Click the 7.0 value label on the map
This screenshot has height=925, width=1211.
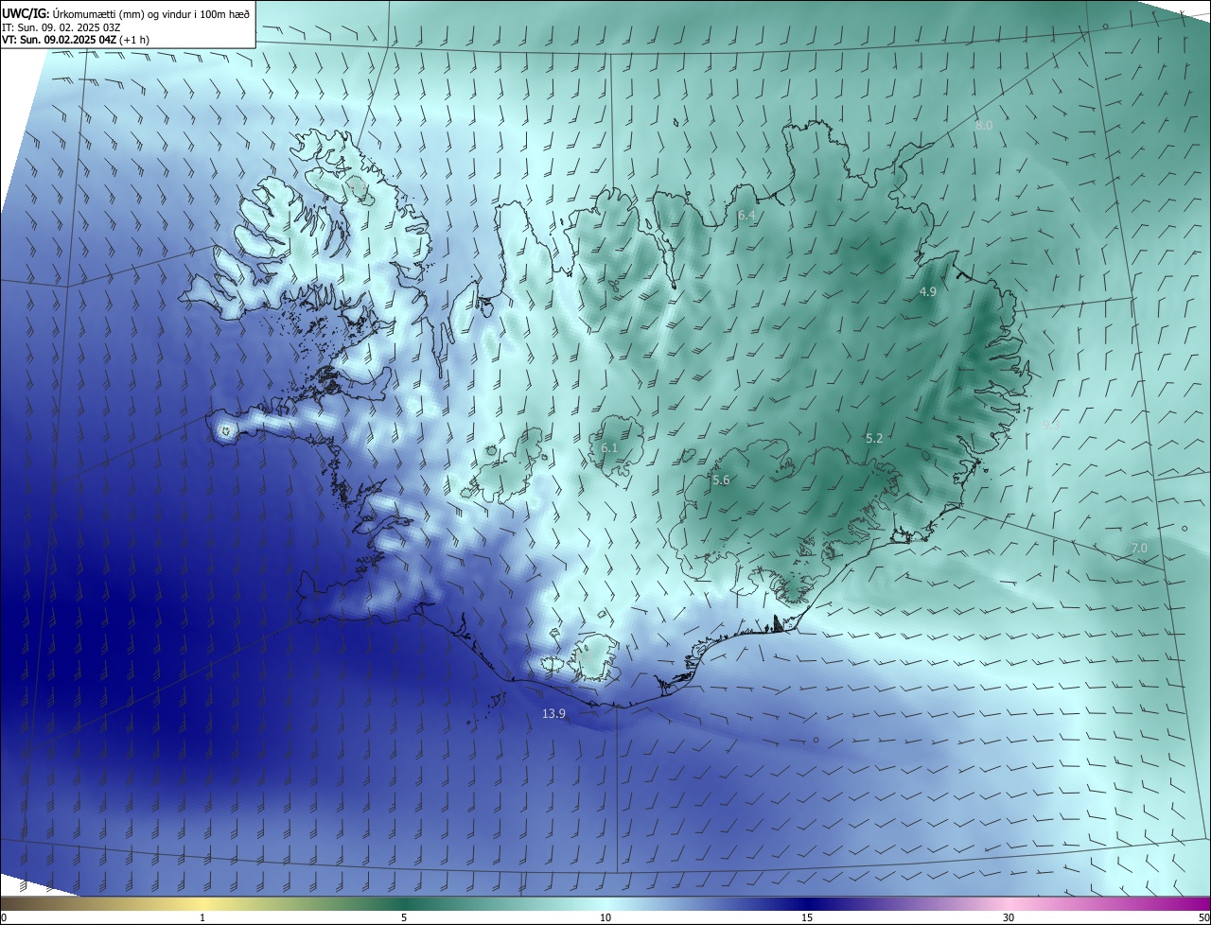(1139, 549)
